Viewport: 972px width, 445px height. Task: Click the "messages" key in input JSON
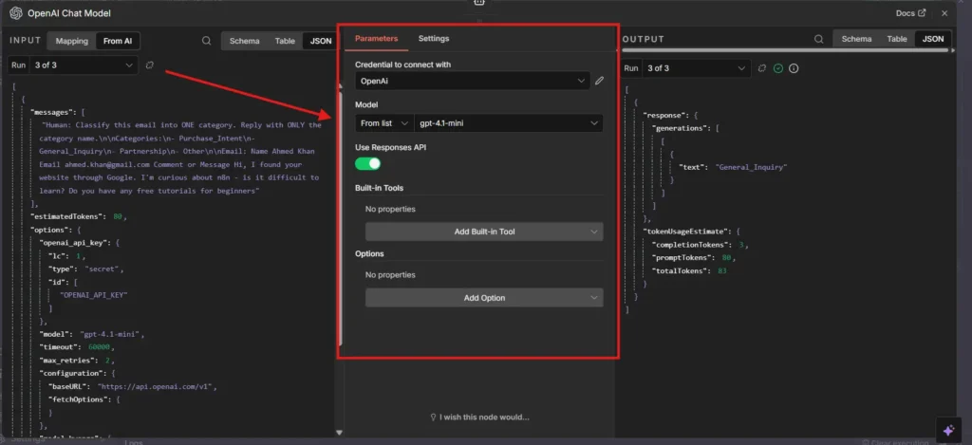pyautogui.click(x=53, y=112)
